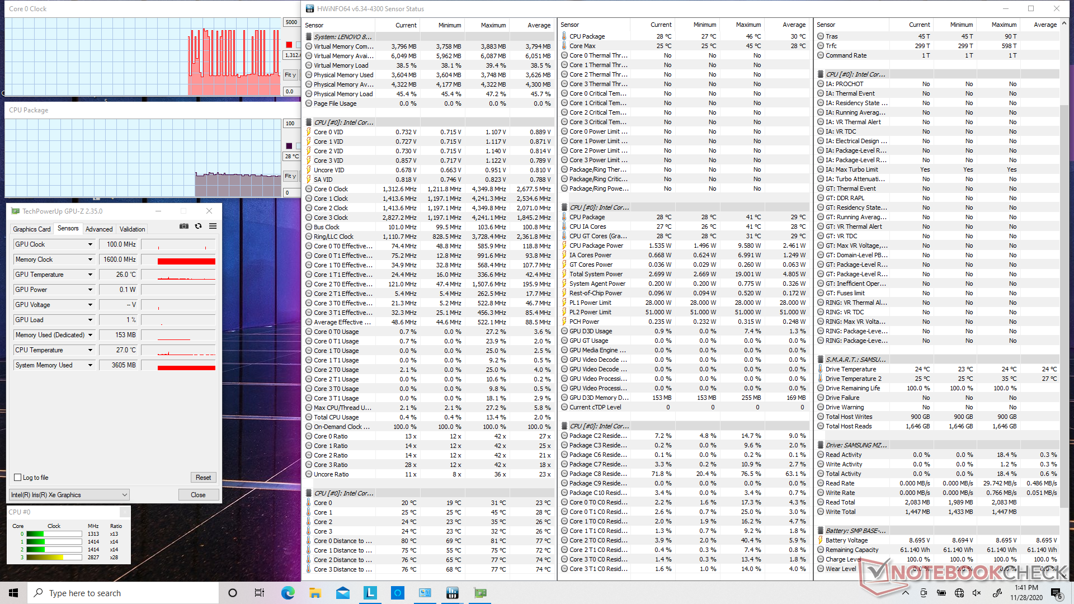Expand the Intel Iris Xe Graphics device dropdown

(124, 495)
